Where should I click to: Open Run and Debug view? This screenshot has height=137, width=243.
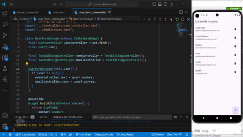[5, 46]
